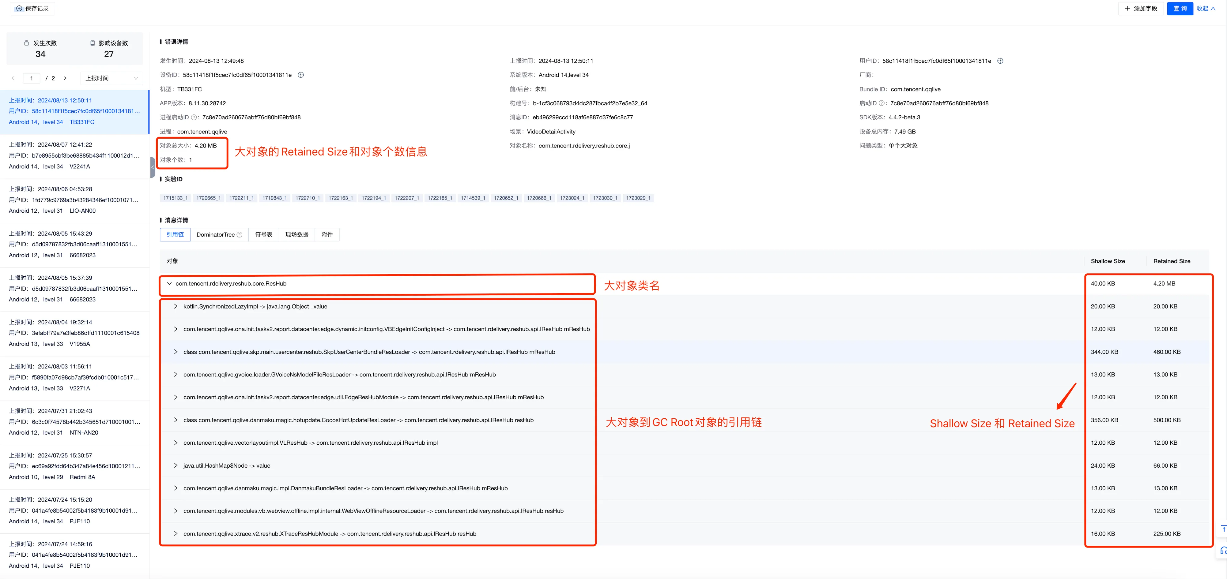Click the plus icon next to 保存记录
This screenshot has width=1227, height=579.
click(19, 9)
